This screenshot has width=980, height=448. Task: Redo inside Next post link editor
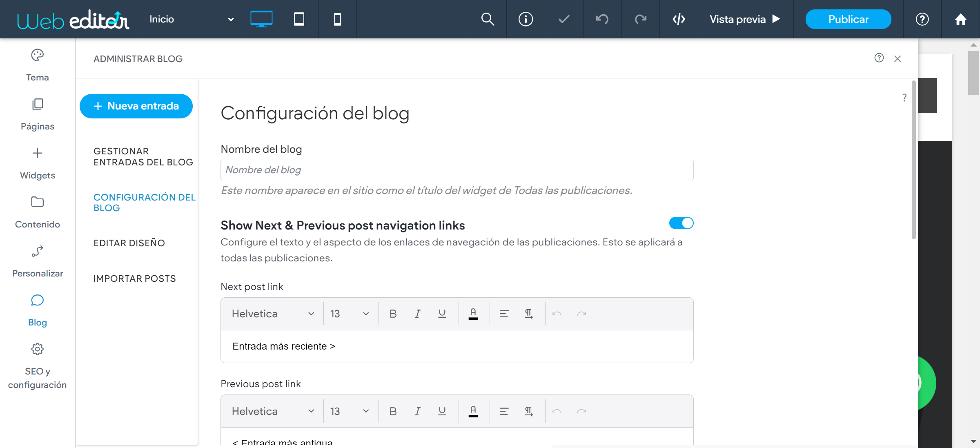tap(581, 314)
